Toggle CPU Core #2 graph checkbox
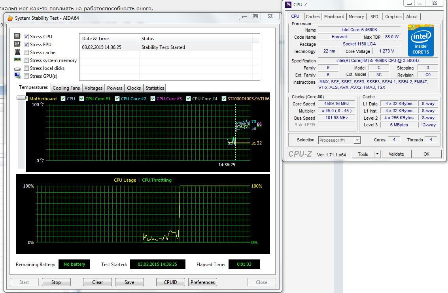This screenshot has height=293, width=448. [x=117, y=98]
